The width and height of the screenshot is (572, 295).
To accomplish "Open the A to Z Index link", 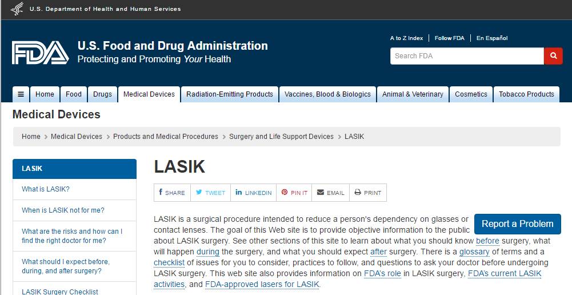I will tap(406, 38).
